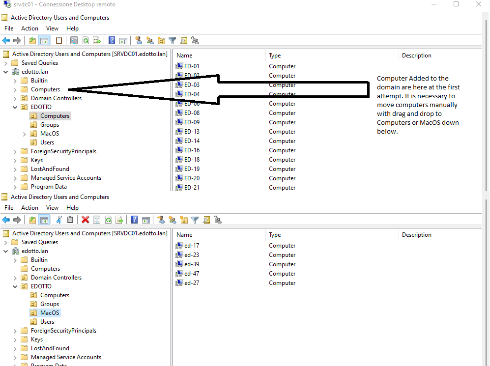Click blue Help icon in upper toolbar
This screenshot has width=490, height=366.
point(112,41)
